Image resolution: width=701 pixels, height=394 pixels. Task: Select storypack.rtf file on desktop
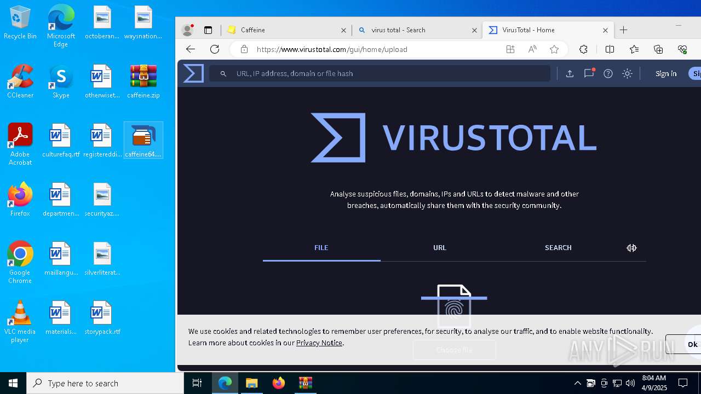[102, 318]
